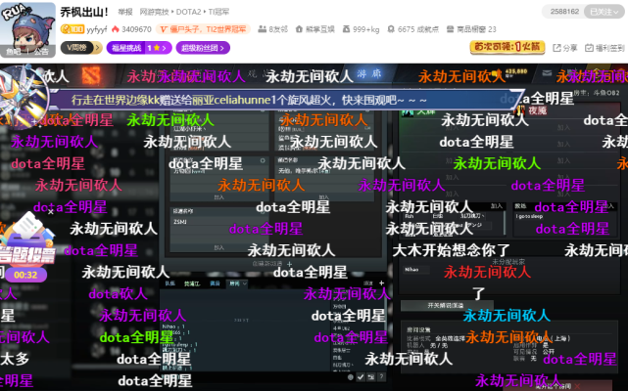This screenshot has width=628, height=391.
Task: Expand 超级粉丝团 fan club
Action: 203,48
